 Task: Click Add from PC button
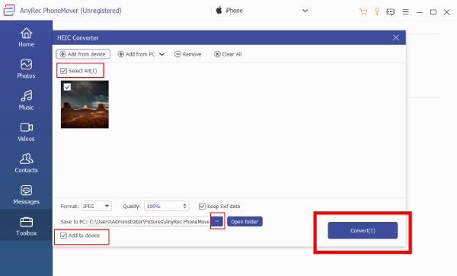[x=136, y=54]
